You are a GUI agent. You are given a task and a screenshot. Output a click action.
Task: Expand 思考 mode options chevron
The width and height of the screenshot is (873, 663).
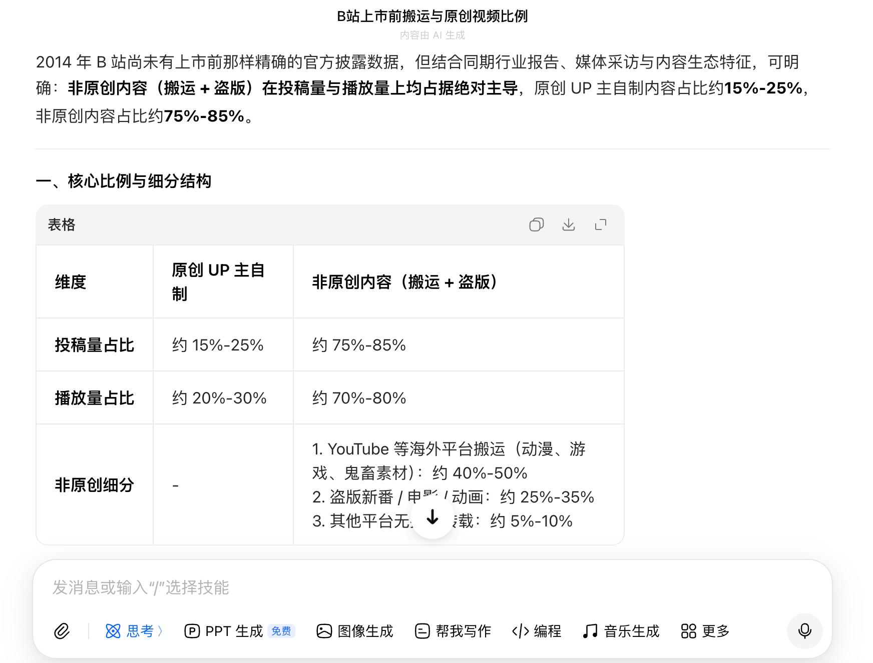click(x=160, y=631)
